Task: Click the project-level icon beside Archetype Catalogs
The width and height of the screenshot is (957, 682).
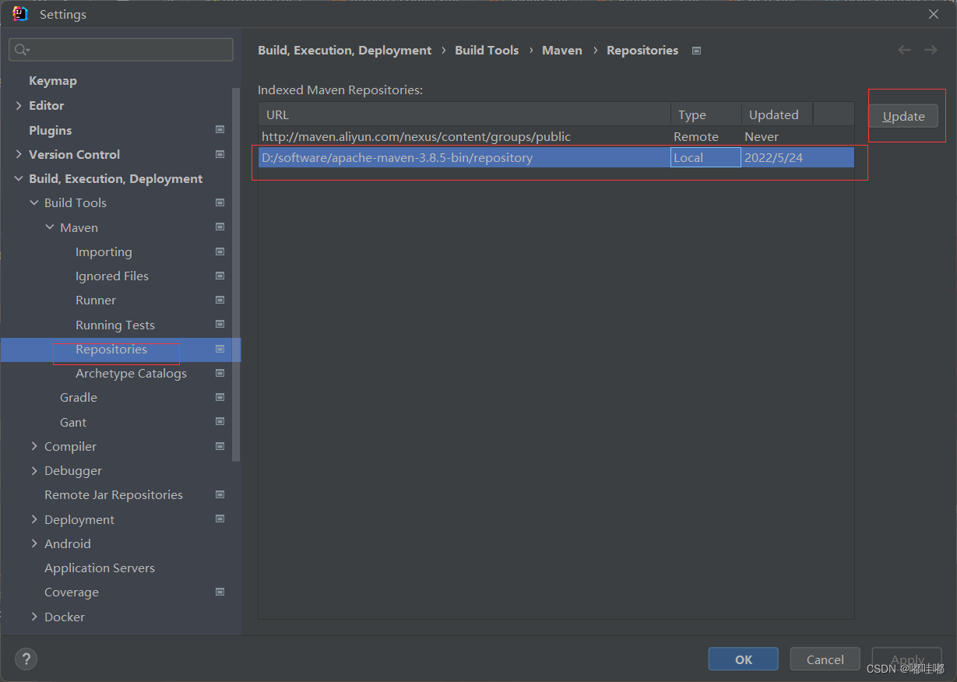Action: pos(220,373)
